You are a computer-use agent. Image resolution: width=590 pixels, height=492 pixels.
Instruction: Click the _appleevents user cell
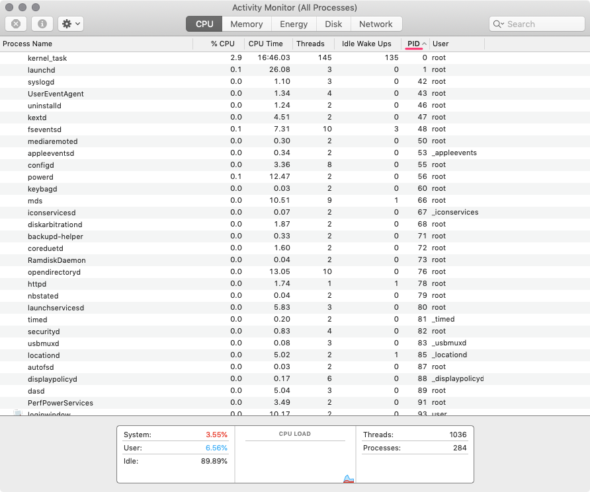tap(454, 153)
